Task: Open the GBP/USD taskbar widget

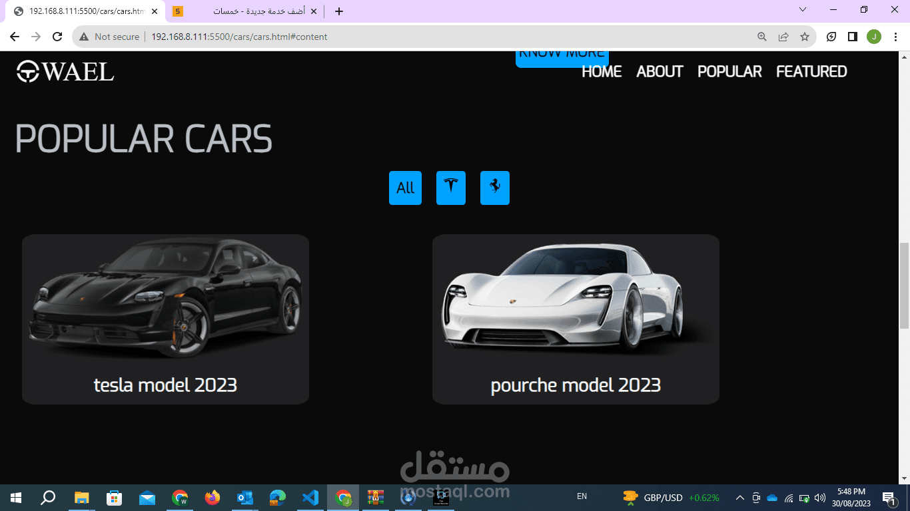Action: [671, 497]
